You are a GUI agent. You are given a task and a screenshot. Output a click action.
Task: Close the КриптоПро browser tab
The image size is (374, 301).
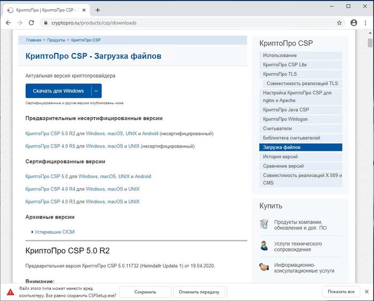[x=84, y=10]
